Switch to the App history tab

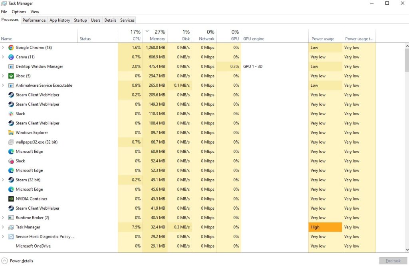pyautogui.click(x=60, y=20)
